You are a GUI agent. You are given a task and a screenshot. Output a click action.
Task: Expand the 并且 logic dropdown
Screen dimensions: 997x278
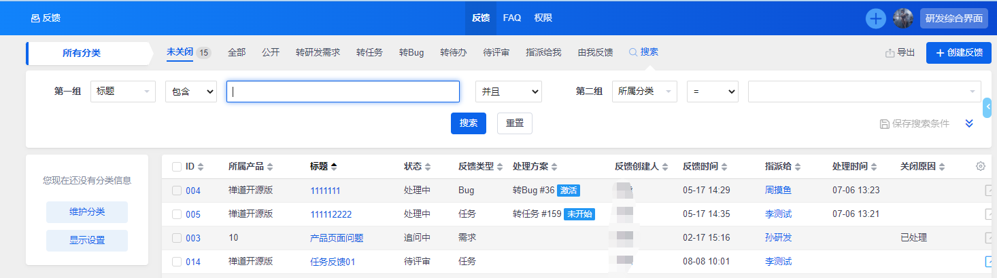508,92
